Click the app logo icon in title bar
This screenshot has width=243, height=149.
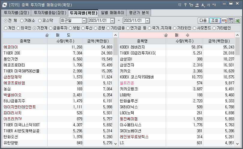(x=4, y=5)
